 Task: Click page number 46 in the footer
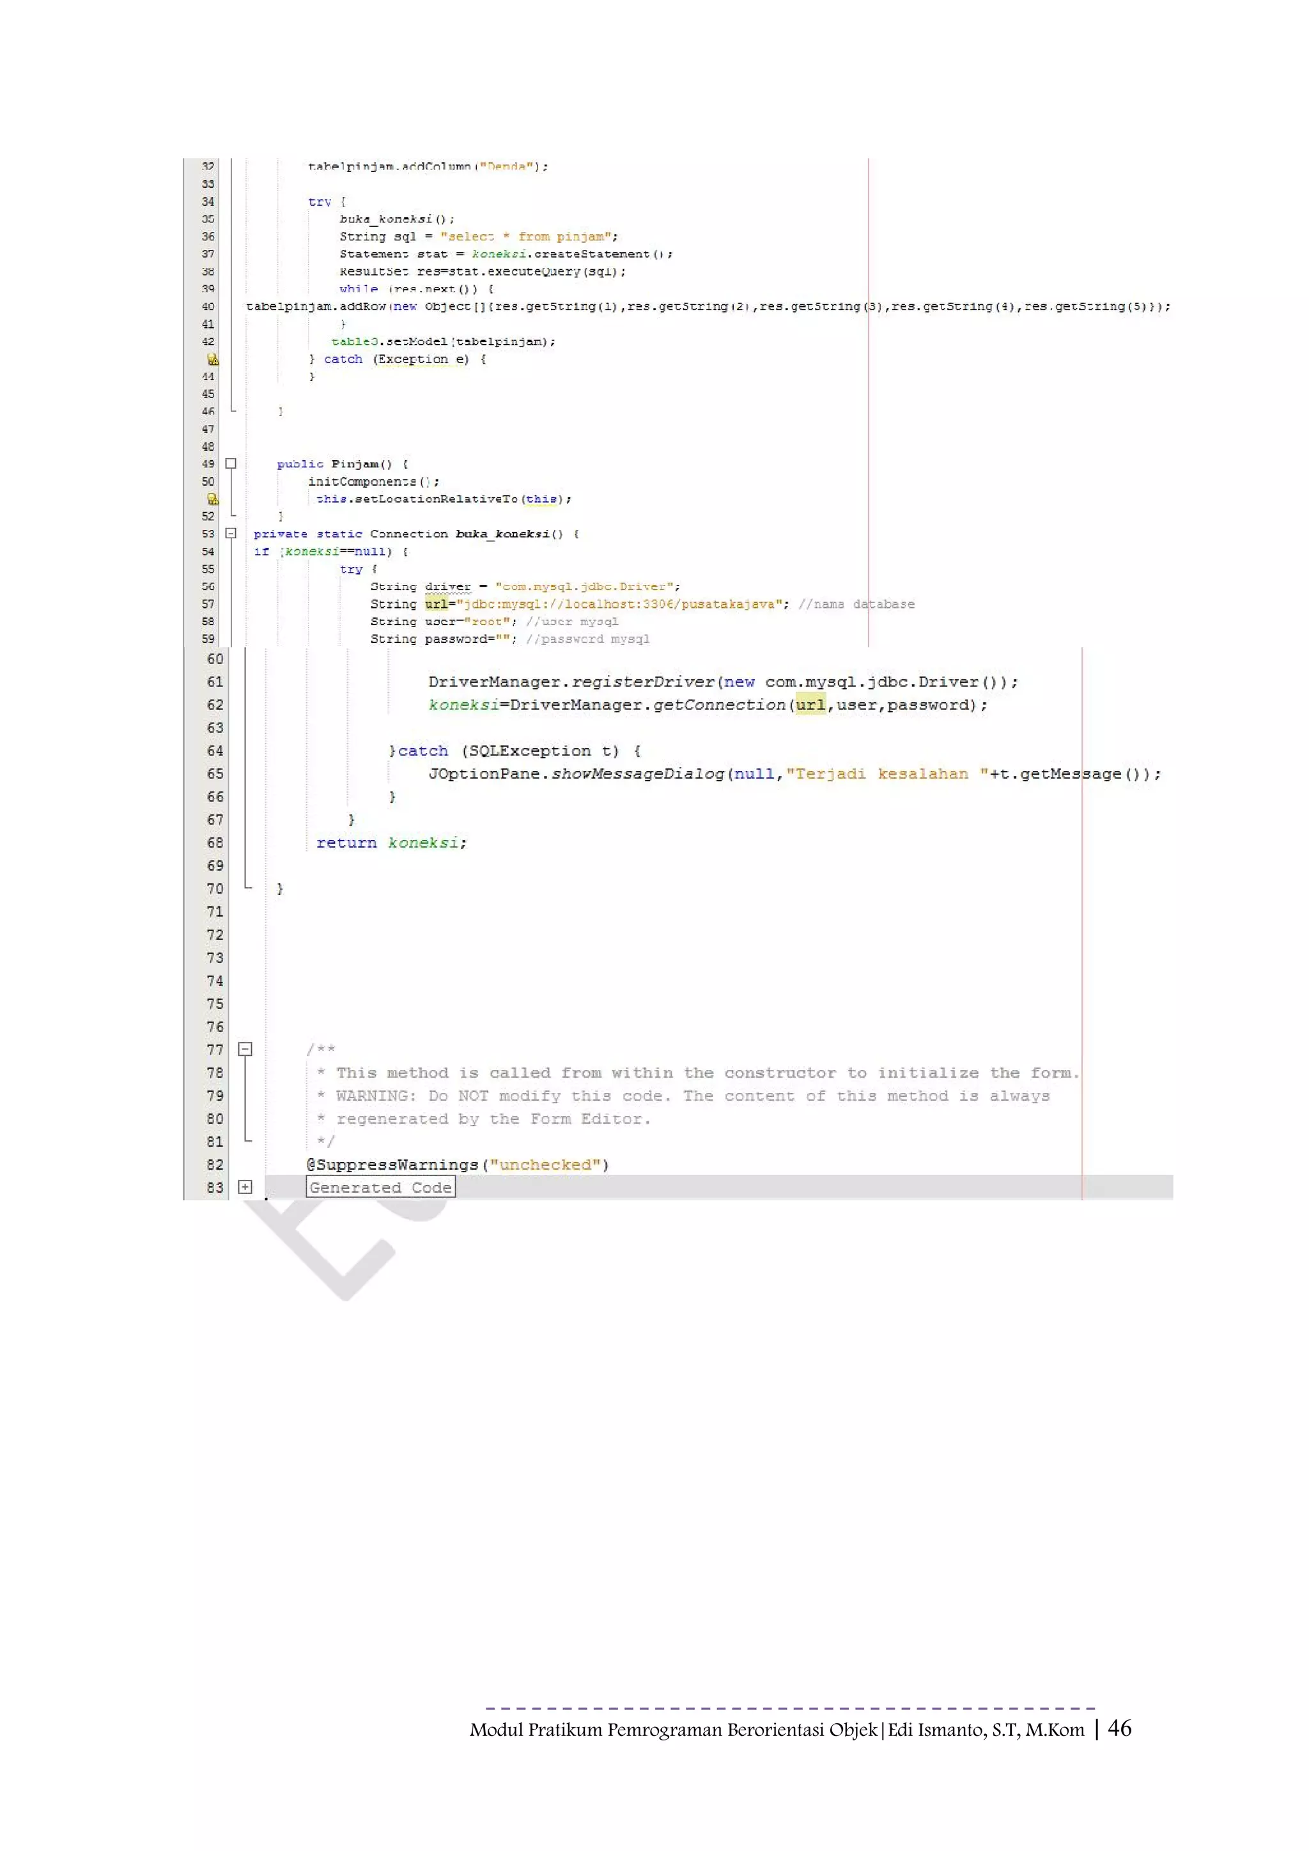pyautogui.click(x=1120, y=1728)
